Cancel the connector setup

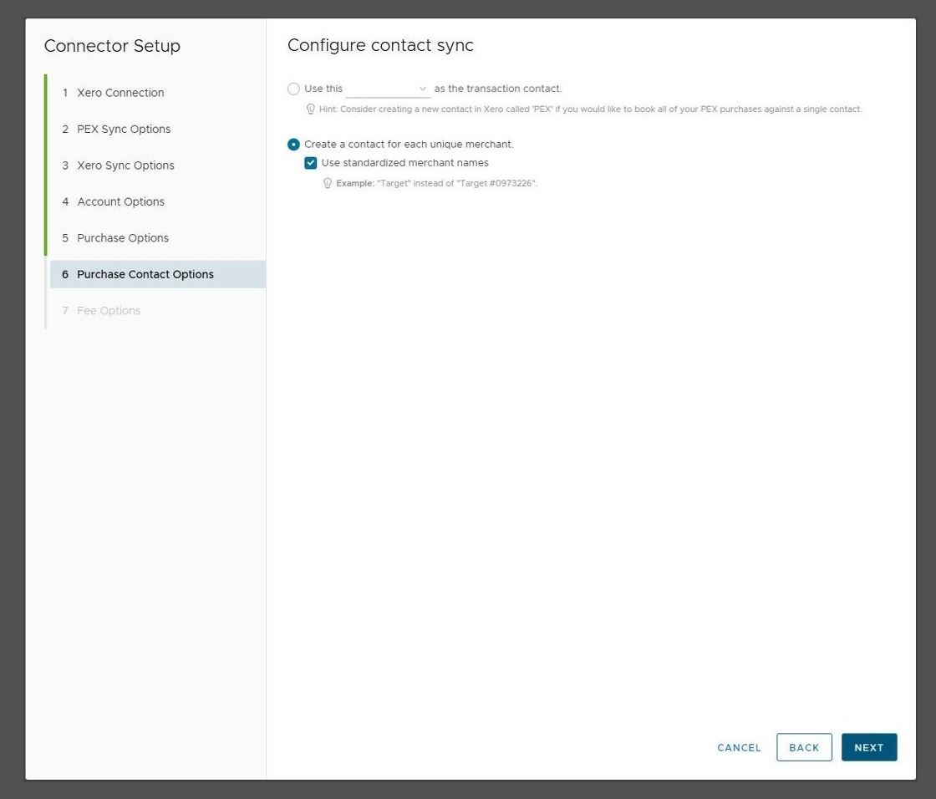739,747
